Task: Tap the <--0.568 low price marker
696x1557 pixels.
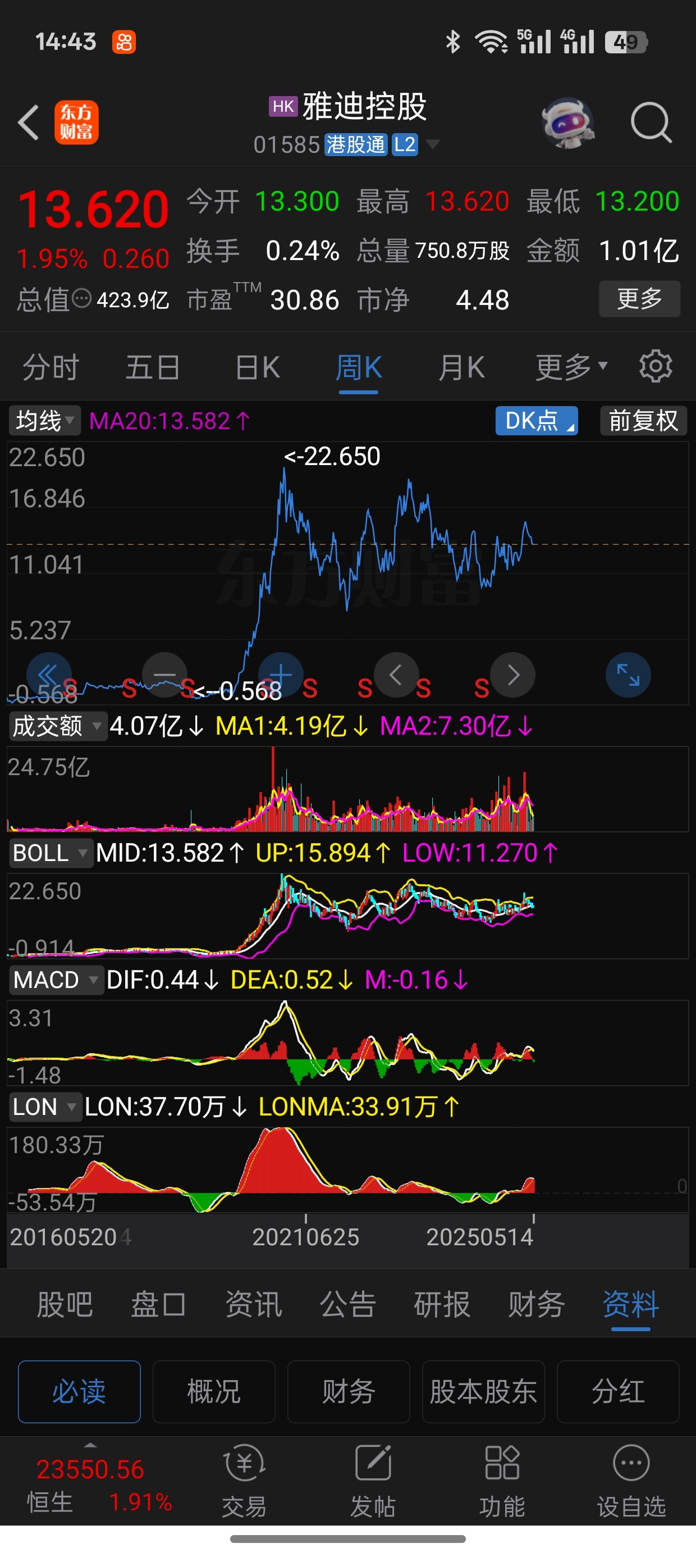Action: coord(237,691)
